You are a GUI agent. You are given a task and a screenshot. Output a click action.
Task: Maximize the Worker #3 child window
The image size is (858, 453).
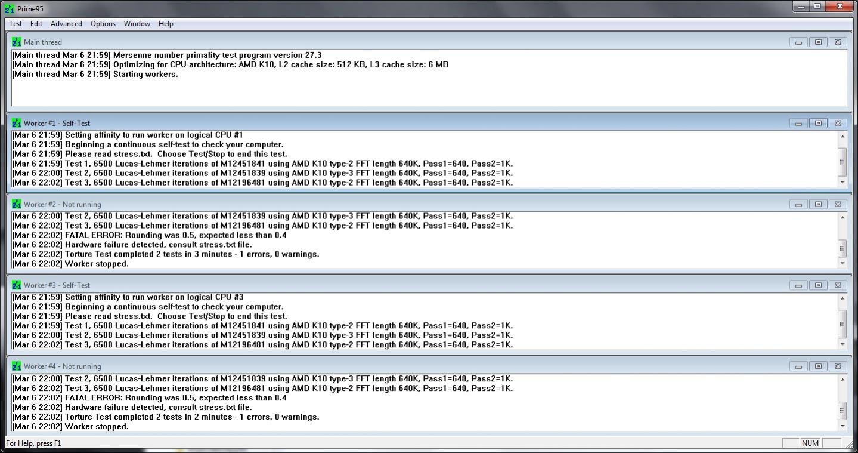click(x=818, y=286)
